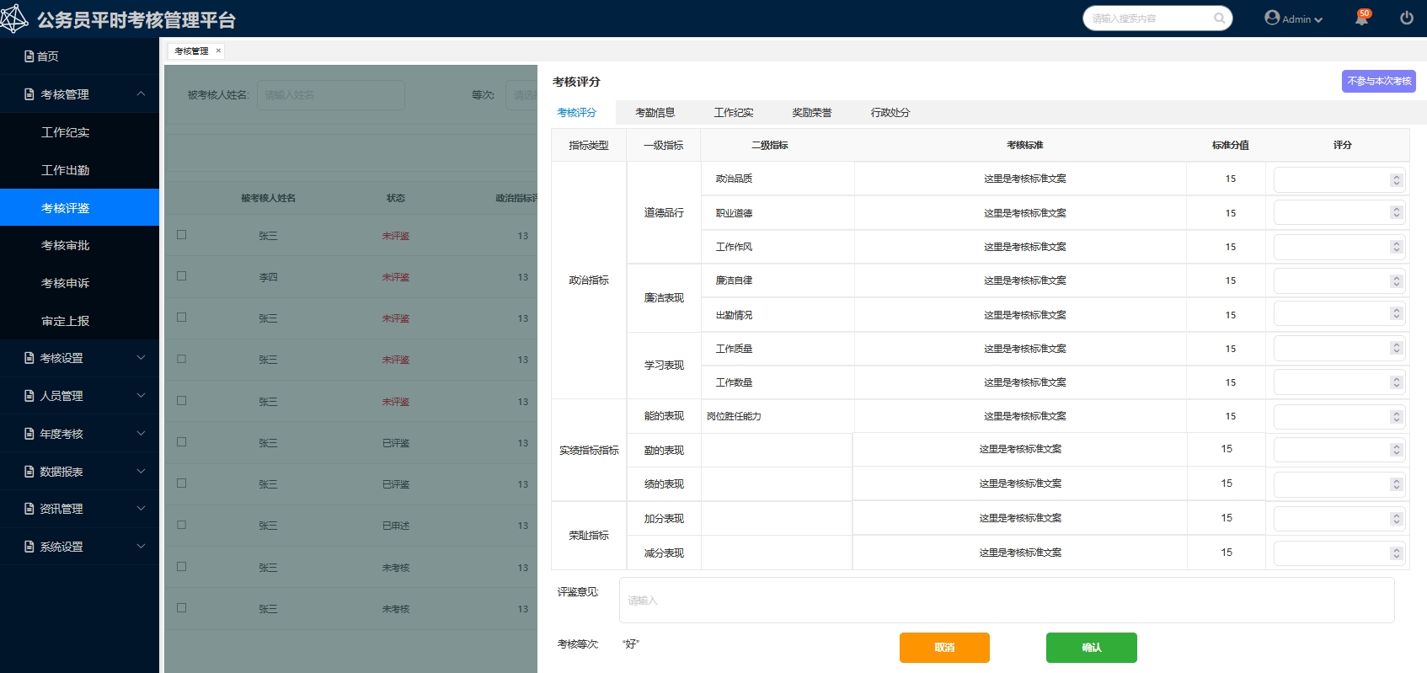Adjust the 出勤情况 score stepper
The width and height of the screenshot is (1427, 673).
pyautogui.click(x=1396, y=313)
